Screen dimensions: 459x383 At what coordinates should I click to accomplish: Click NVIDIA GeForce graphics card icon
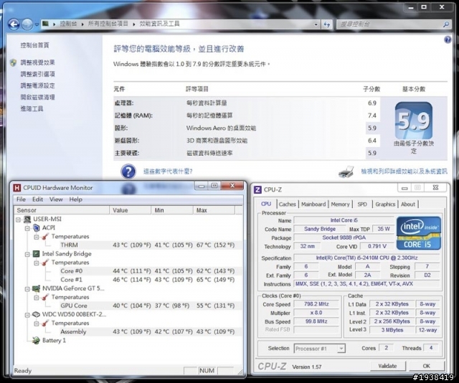click(x=36, y=288)
